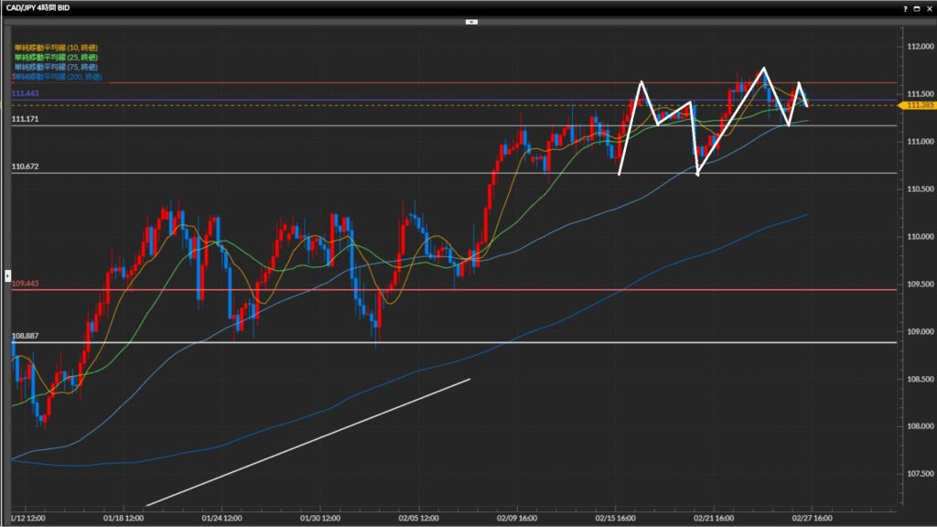Click the 110.000 price axis label

click(x=917, y=236)
